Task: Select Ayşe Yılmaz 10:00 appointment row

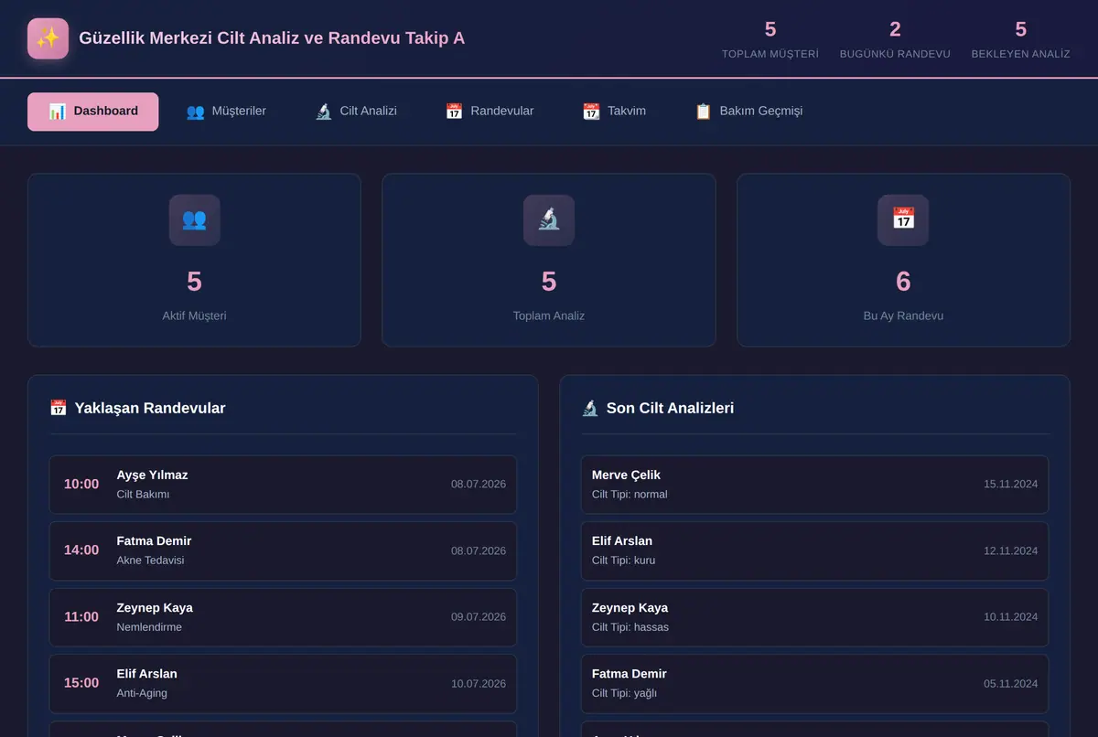Action: click(283, 485)
